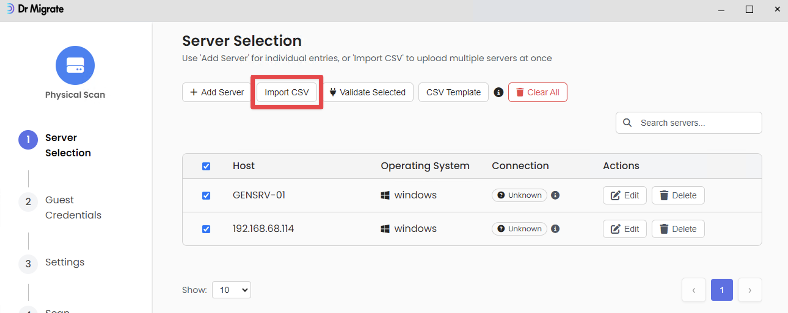Image resolution: width=788 pixels, height=313 pixels.
Task: Open the Settings step in sidebar
Action: (64, 262)
